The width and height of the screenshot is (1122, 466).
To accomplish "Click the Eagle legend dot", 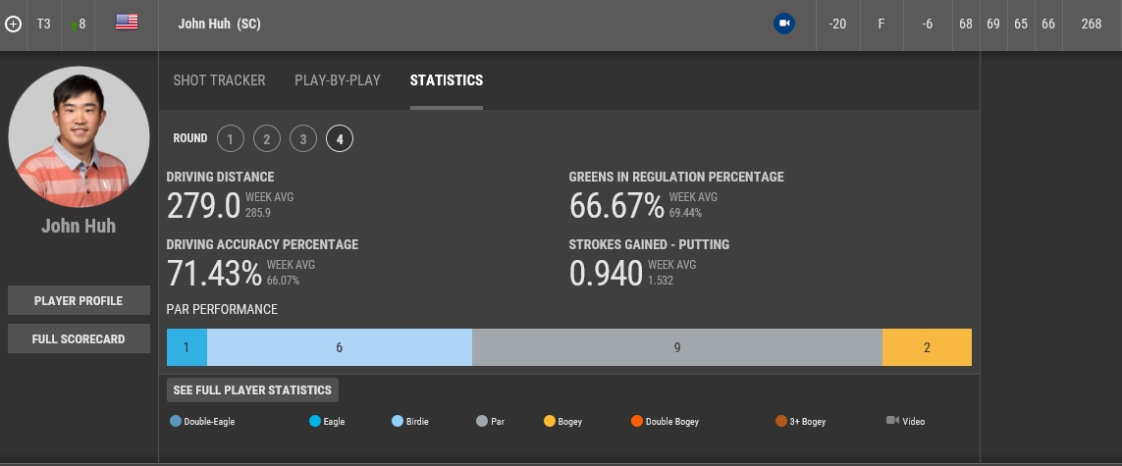I will coord(315,422).
